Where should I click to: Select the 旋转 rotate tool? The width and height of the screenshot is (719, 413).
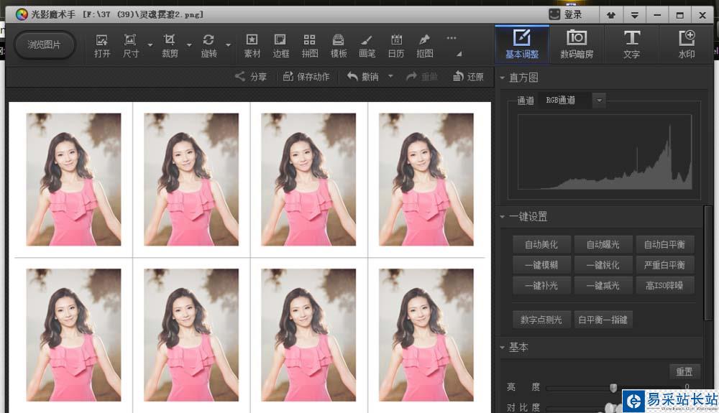click(x=209, y=46)
